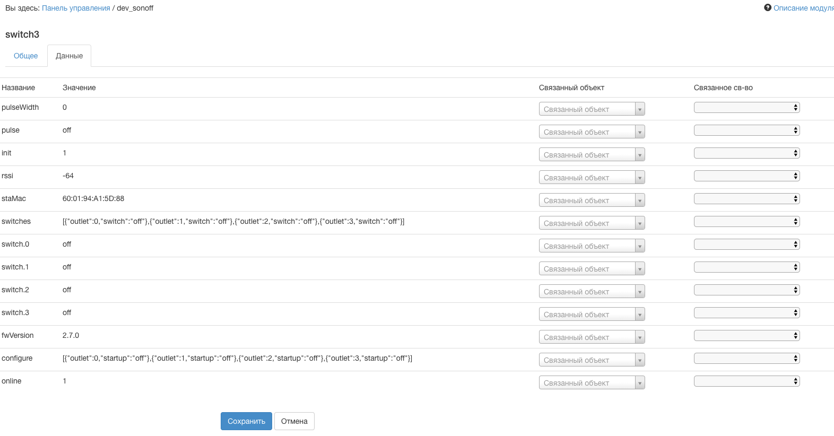Viewport: 834px width, 436px height.
Task: Click the Отмена button
Action: [x=294, y=421]
